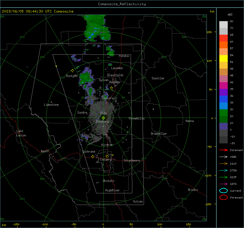
Task: Click the yellow diamond marker near RockyMH
Action: (72, 71)
